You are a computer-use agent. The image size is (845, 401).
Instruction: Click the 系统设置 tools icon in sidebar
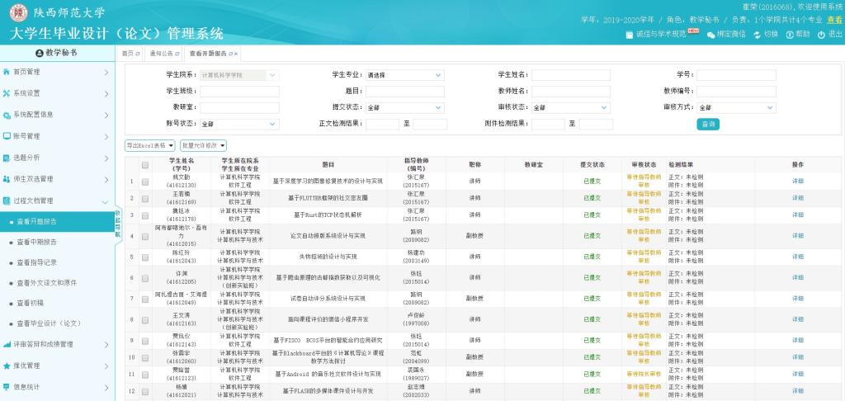7,93
